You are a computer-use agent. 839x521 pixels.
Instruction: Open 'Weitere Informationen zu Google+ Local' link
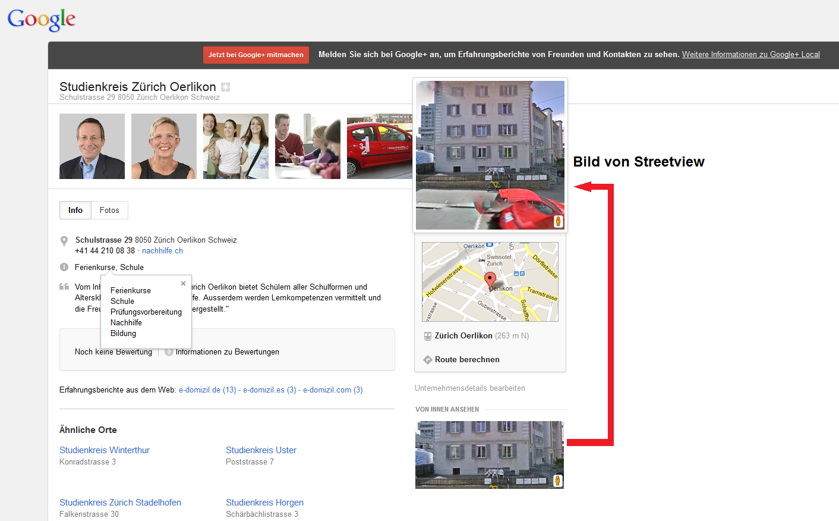(x=751, y=55)
